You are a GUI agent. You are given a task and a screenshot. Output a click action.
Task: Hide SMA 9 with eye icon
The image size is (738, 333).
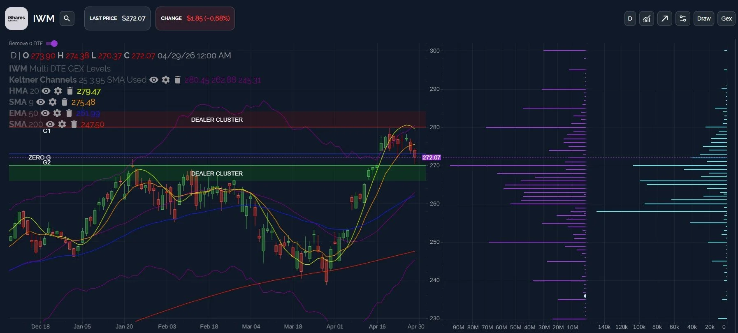point(41,102)
